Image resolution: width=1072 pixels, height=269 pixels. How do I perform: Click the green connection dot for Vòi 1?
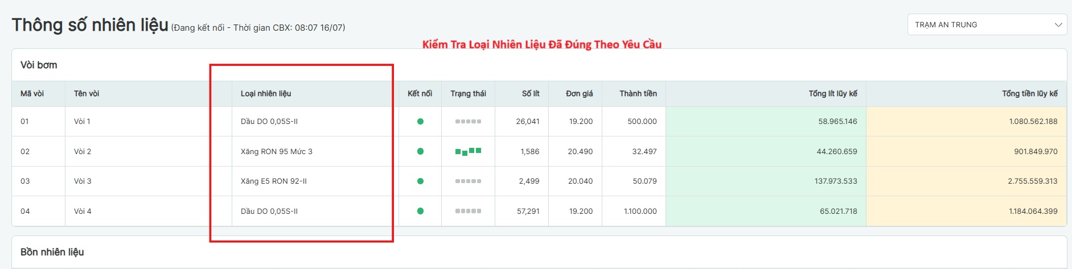coord(420,121)
